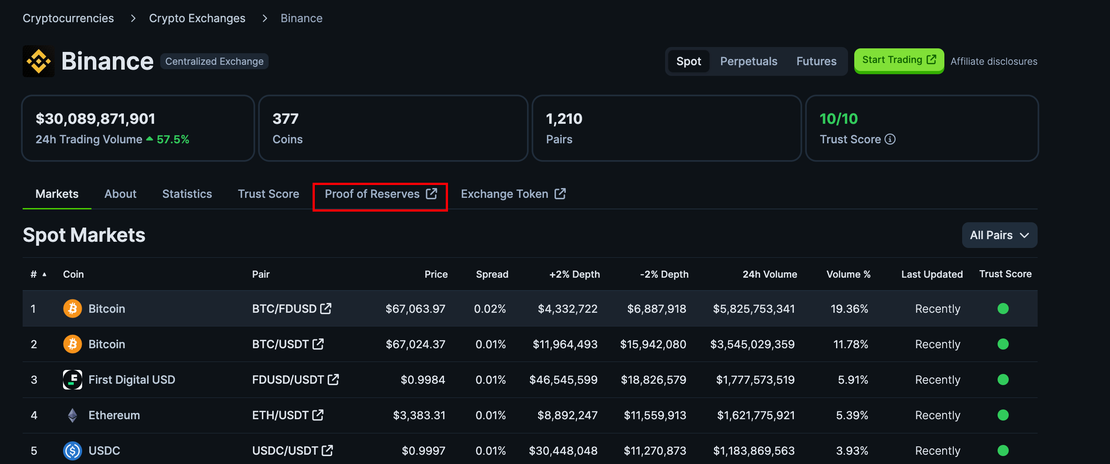Select price $67,063.97 cell
The height and width of the screenshot is (464, 1110).
pos(415,309)
